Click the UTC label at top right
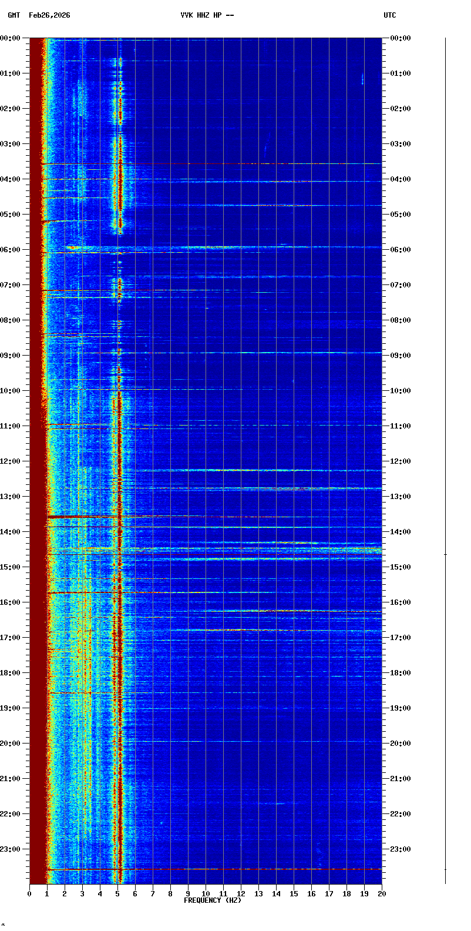 click(390, 15)
